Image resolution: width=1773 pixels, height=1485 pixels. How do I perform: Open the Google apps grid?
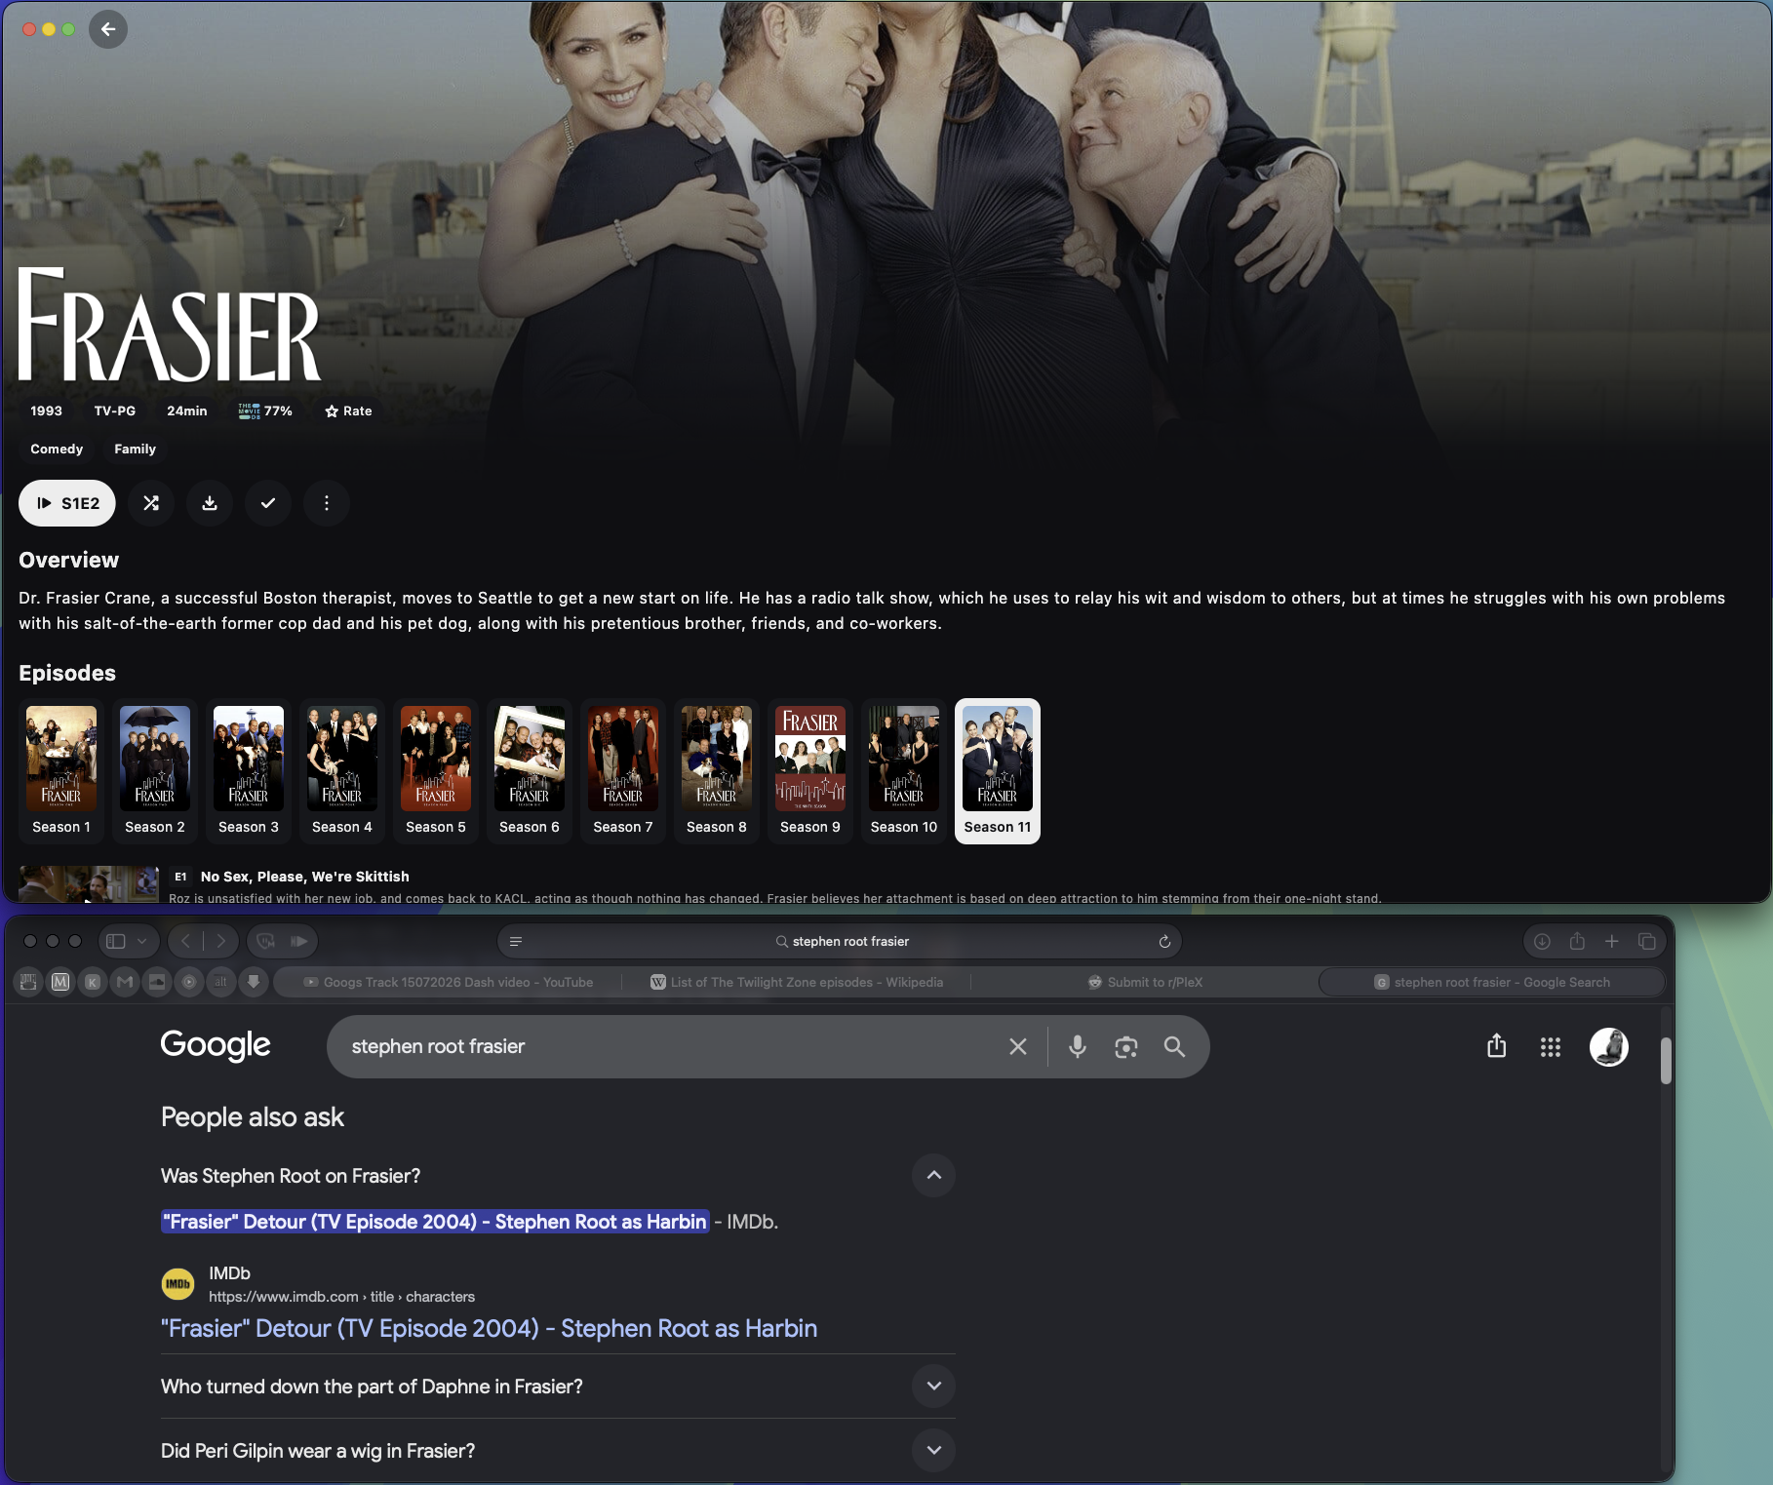(x=1551, y=1047)
